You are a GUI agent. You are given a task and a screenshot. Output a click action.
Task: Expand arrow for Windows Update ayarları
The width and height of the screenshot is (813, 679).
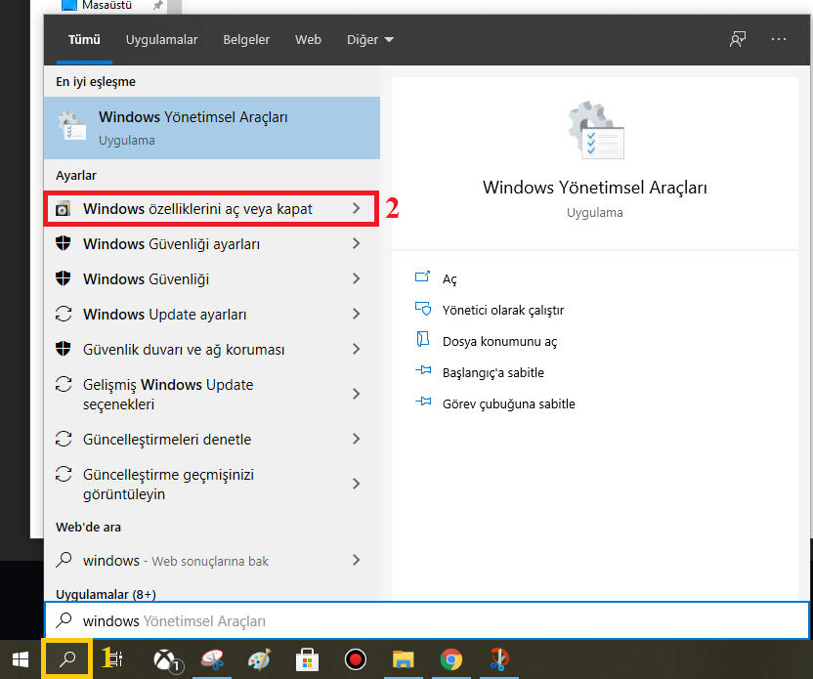tap(357, 315)
